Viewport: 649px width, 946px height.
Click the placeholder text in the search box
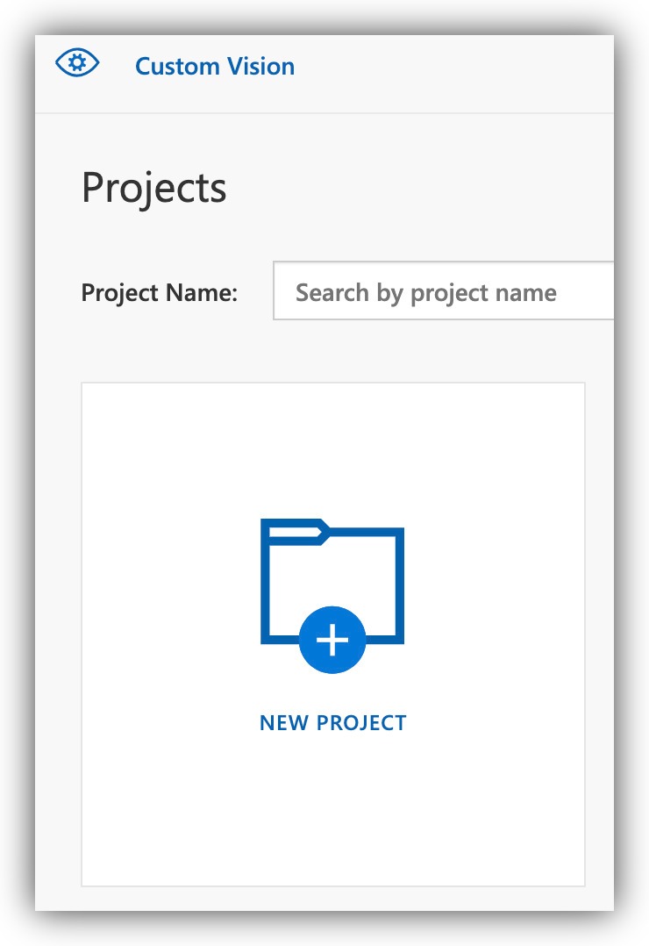click(424, 292)
